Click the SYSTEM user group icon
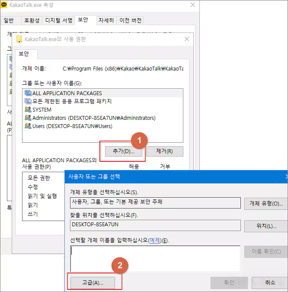 (x=28, y=109)
